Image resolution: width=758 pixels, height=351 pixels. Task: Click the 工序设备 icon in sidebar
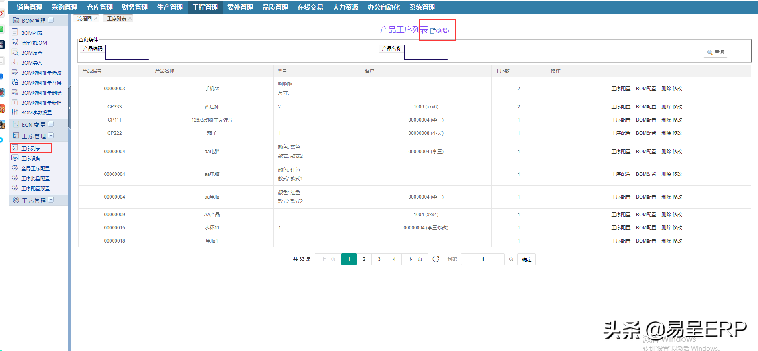pyautogui.click(x=15, y=158)
